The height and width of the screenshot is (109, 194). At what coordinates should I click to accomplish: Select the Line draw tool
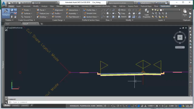(102, 10)
